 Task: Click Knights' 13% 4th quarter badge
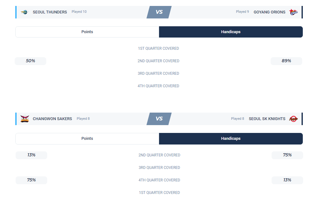point(287,180)
